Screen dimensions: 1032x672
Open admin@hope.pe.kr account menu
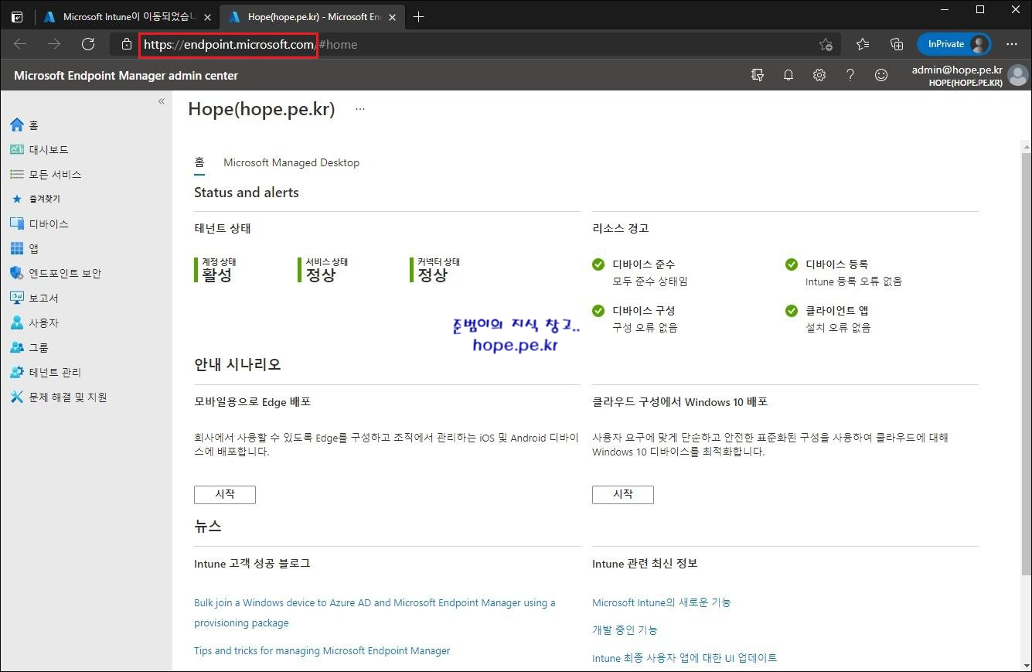click(969, 75)
